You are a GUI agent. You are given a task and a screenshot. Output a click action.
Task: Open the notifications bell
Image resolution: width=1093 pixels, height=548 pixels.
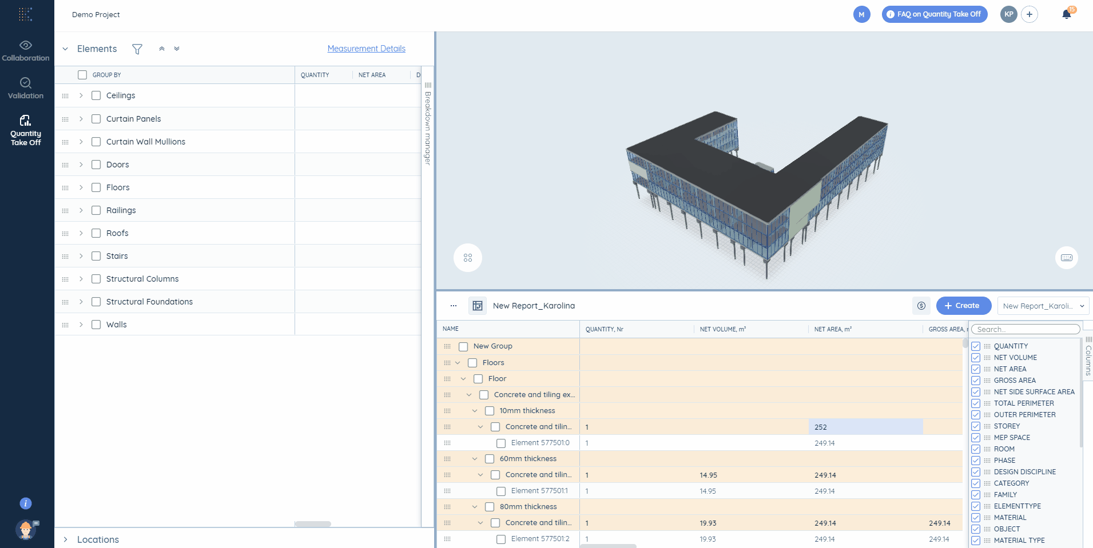point(1067,14)
